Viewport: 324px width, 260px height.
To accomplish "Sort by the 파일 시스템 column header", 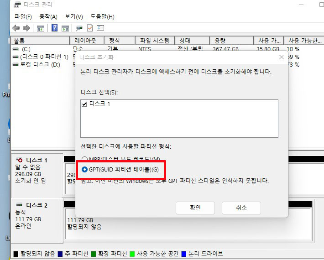I will 155,41.
